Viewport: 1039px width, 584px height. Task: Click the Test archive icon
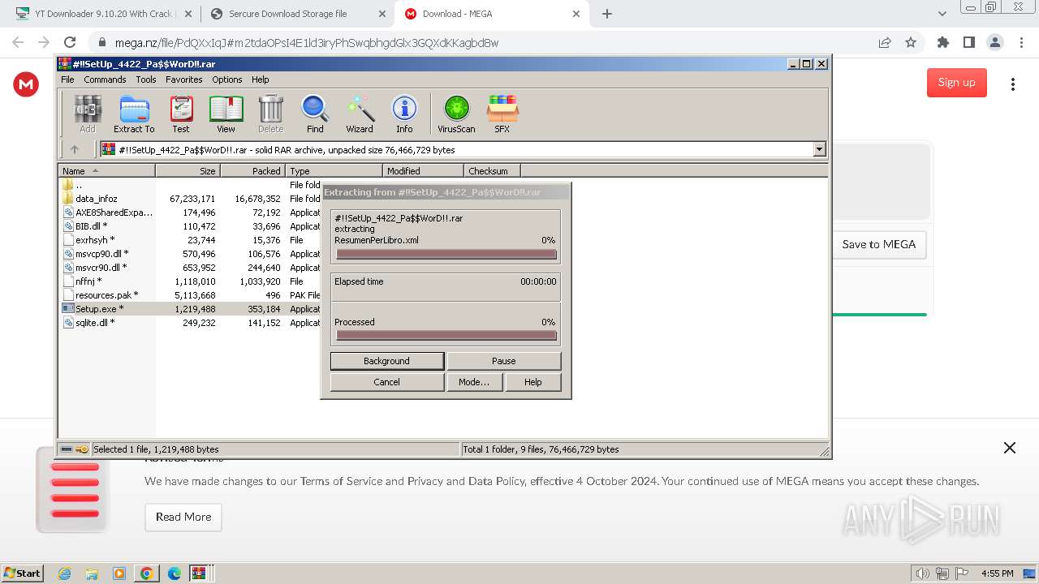(181, 114)
